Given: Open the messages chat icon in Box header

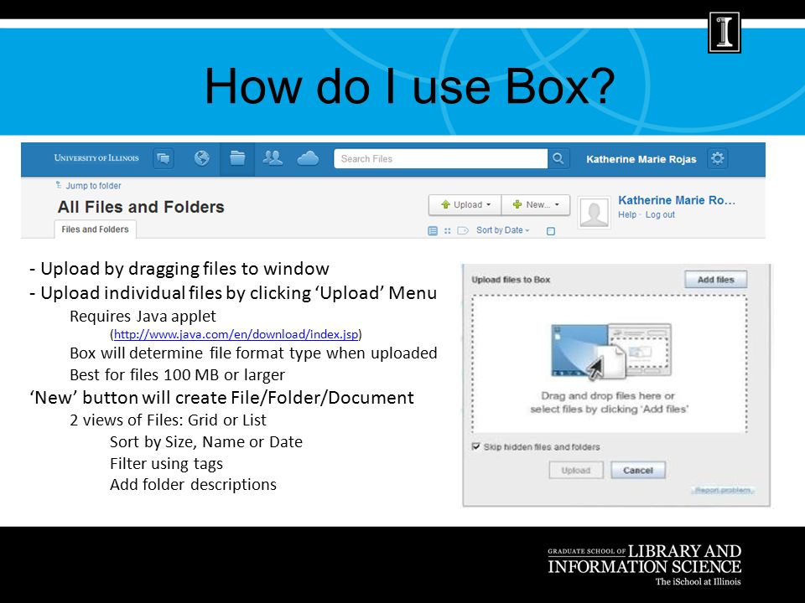Looking at the screenshot, I should pos(164,158).
